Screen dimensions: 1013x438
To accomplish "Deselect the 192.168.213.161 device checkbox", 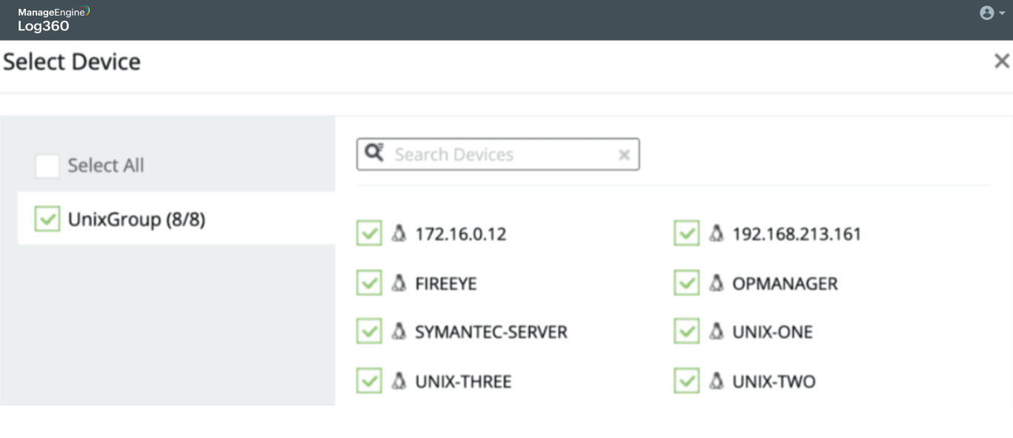I will [687, 234].
